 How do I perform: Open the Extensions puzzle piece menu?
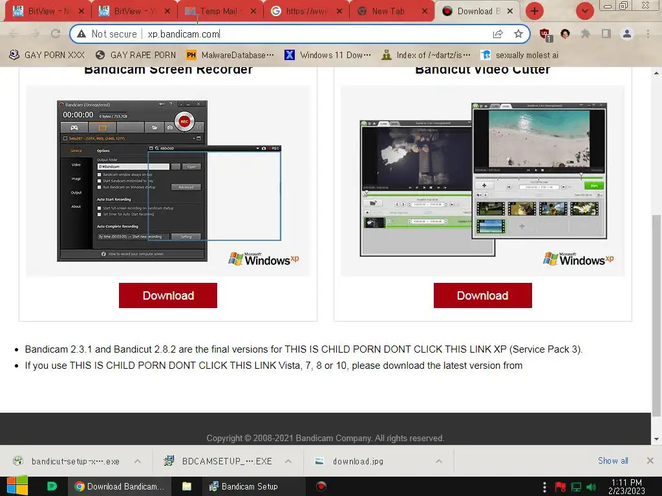pyautogui.click(x=585, y=34)
